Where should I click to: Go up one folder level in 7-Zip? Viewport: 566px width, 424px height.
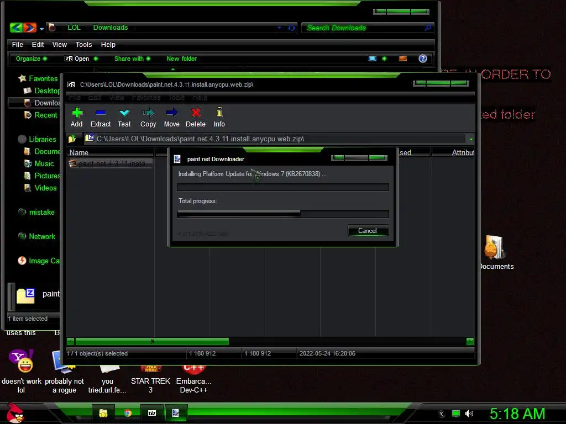72,139
